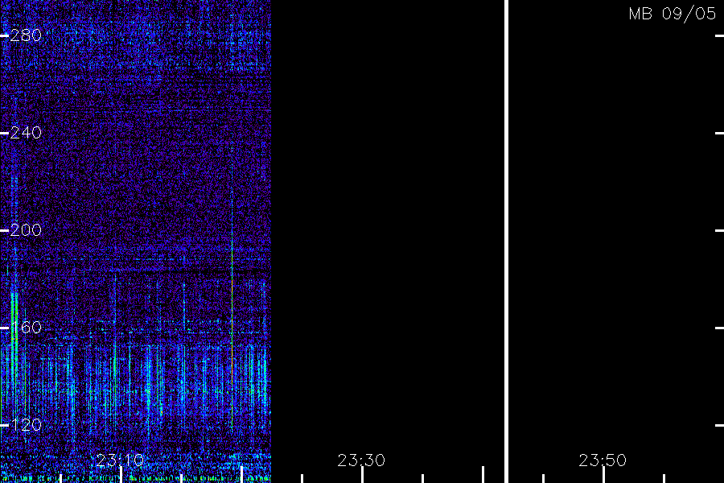Click the white vertical time cursor line

tap(506, 242)
